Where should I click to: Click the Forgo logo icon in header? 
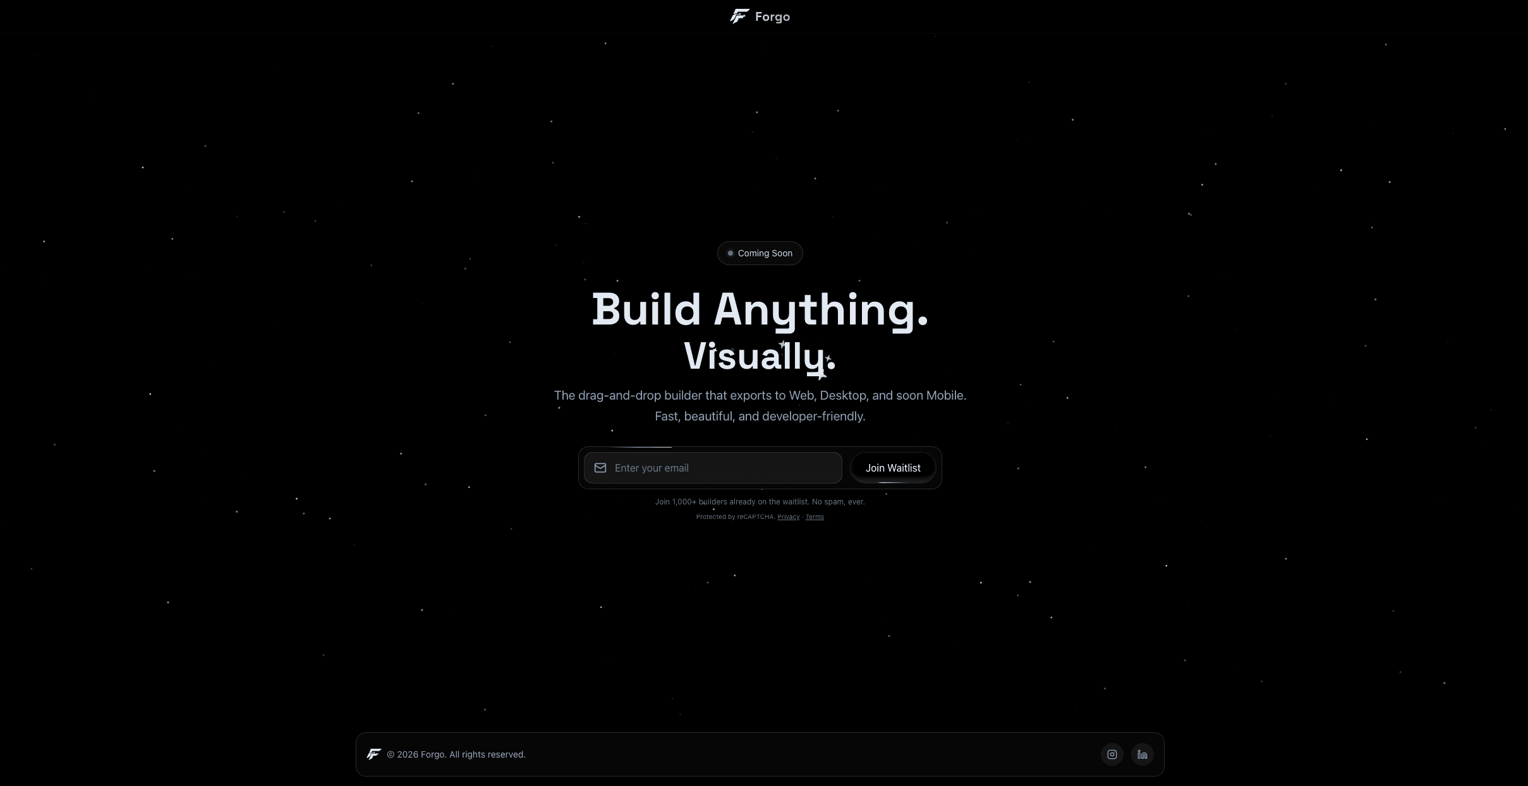point(739,16)
